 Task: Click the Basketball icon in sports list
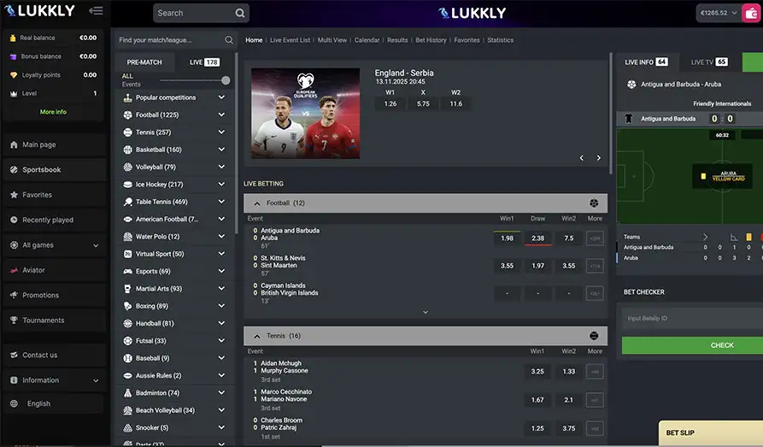[127, 150]
